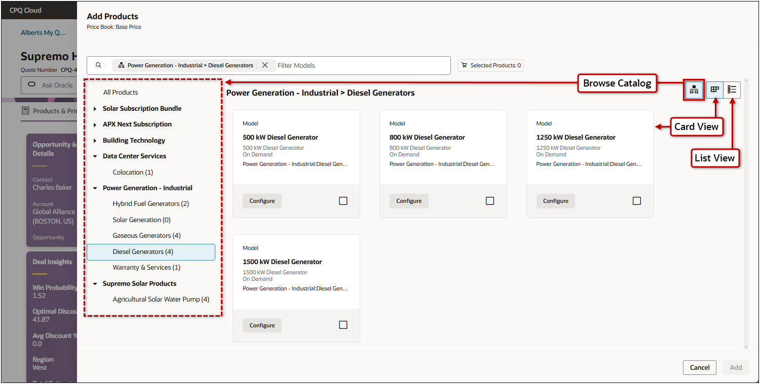Expand the Solar Subscription Bundle category
The height and width of the screenshot is (384, 760).
pyautogui.click(x=95, y=108)
